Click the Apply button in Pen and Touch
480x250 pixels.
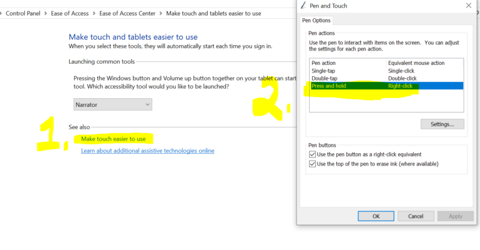click(x=456, y=216)
